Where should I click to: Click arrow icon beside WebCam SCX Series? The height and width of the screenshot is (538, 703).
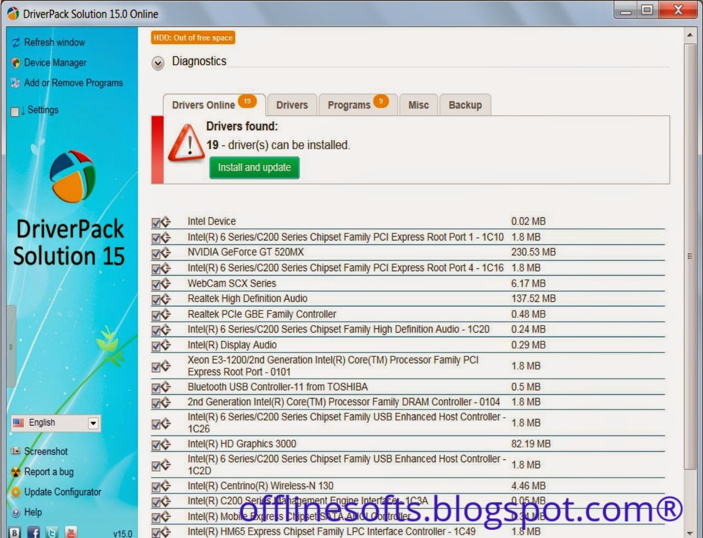tap(166, 284)
